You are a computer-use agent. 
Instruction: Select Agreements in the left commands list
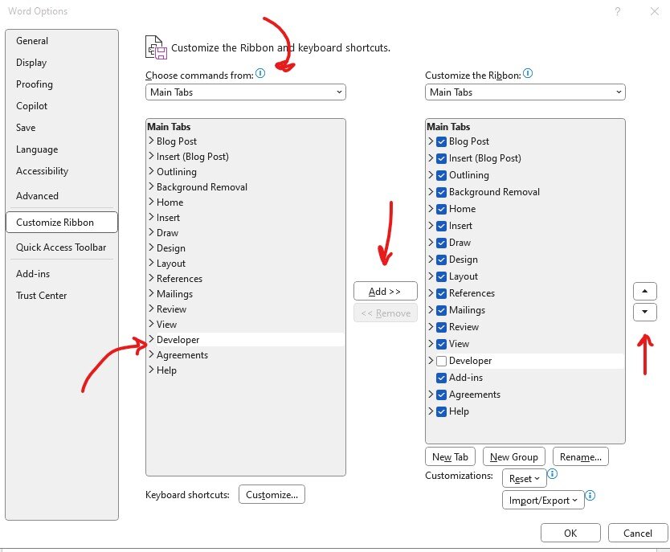coord(182,355)
